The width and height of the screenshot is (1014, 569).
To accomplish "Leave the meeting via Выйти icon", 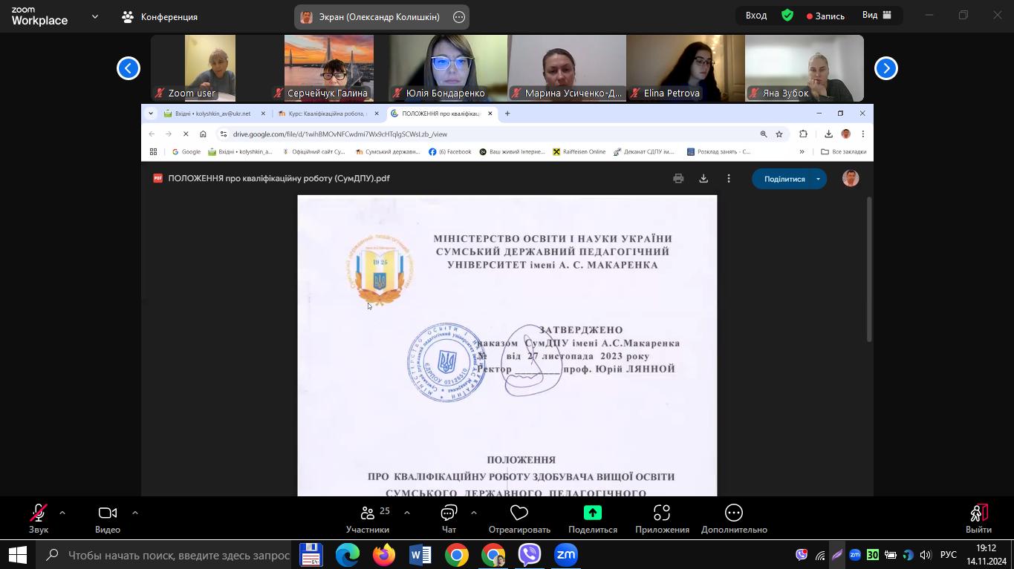I will point(978,518).
